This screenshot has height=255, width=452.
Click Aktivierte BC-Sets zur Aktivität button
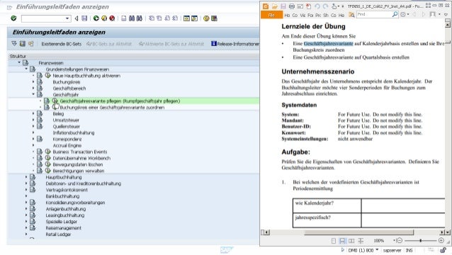[171, 44]
